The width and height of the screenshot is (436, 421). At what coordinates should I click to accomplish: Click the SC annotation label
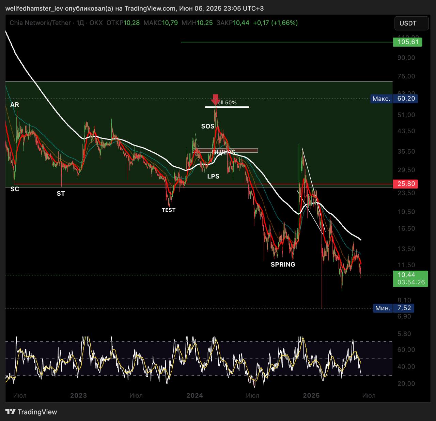[15, 189]
